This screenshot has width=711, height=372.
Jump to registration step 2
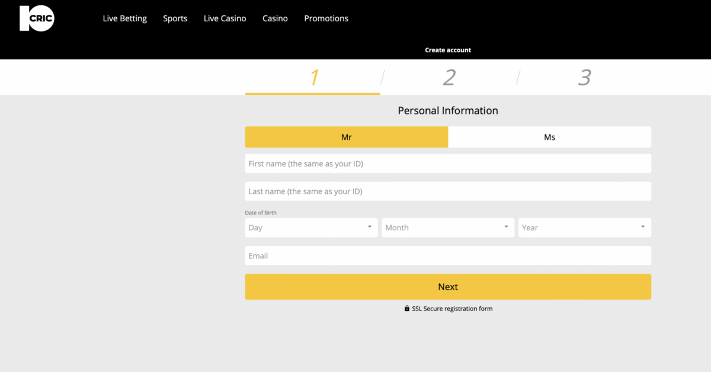pos(449,78)
